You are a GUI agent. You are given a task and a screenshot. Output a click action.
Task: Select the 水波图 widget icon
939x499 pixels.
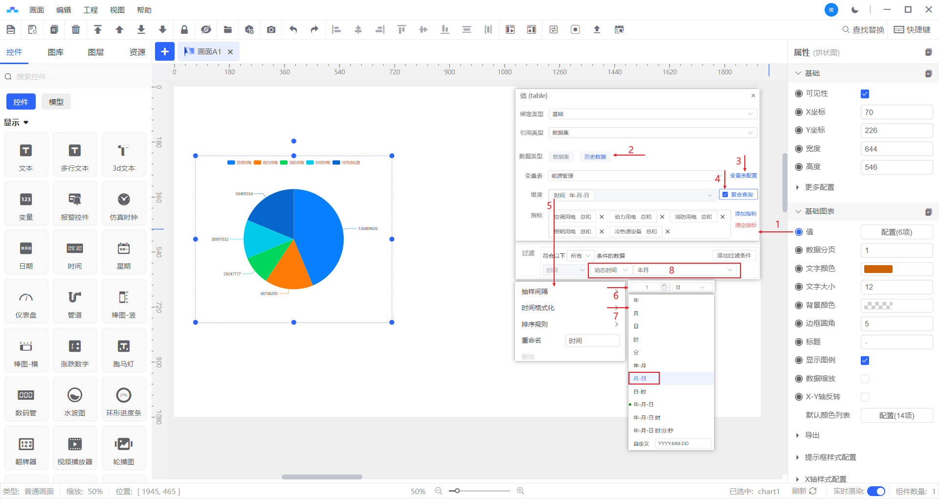[x=75, y=399]
